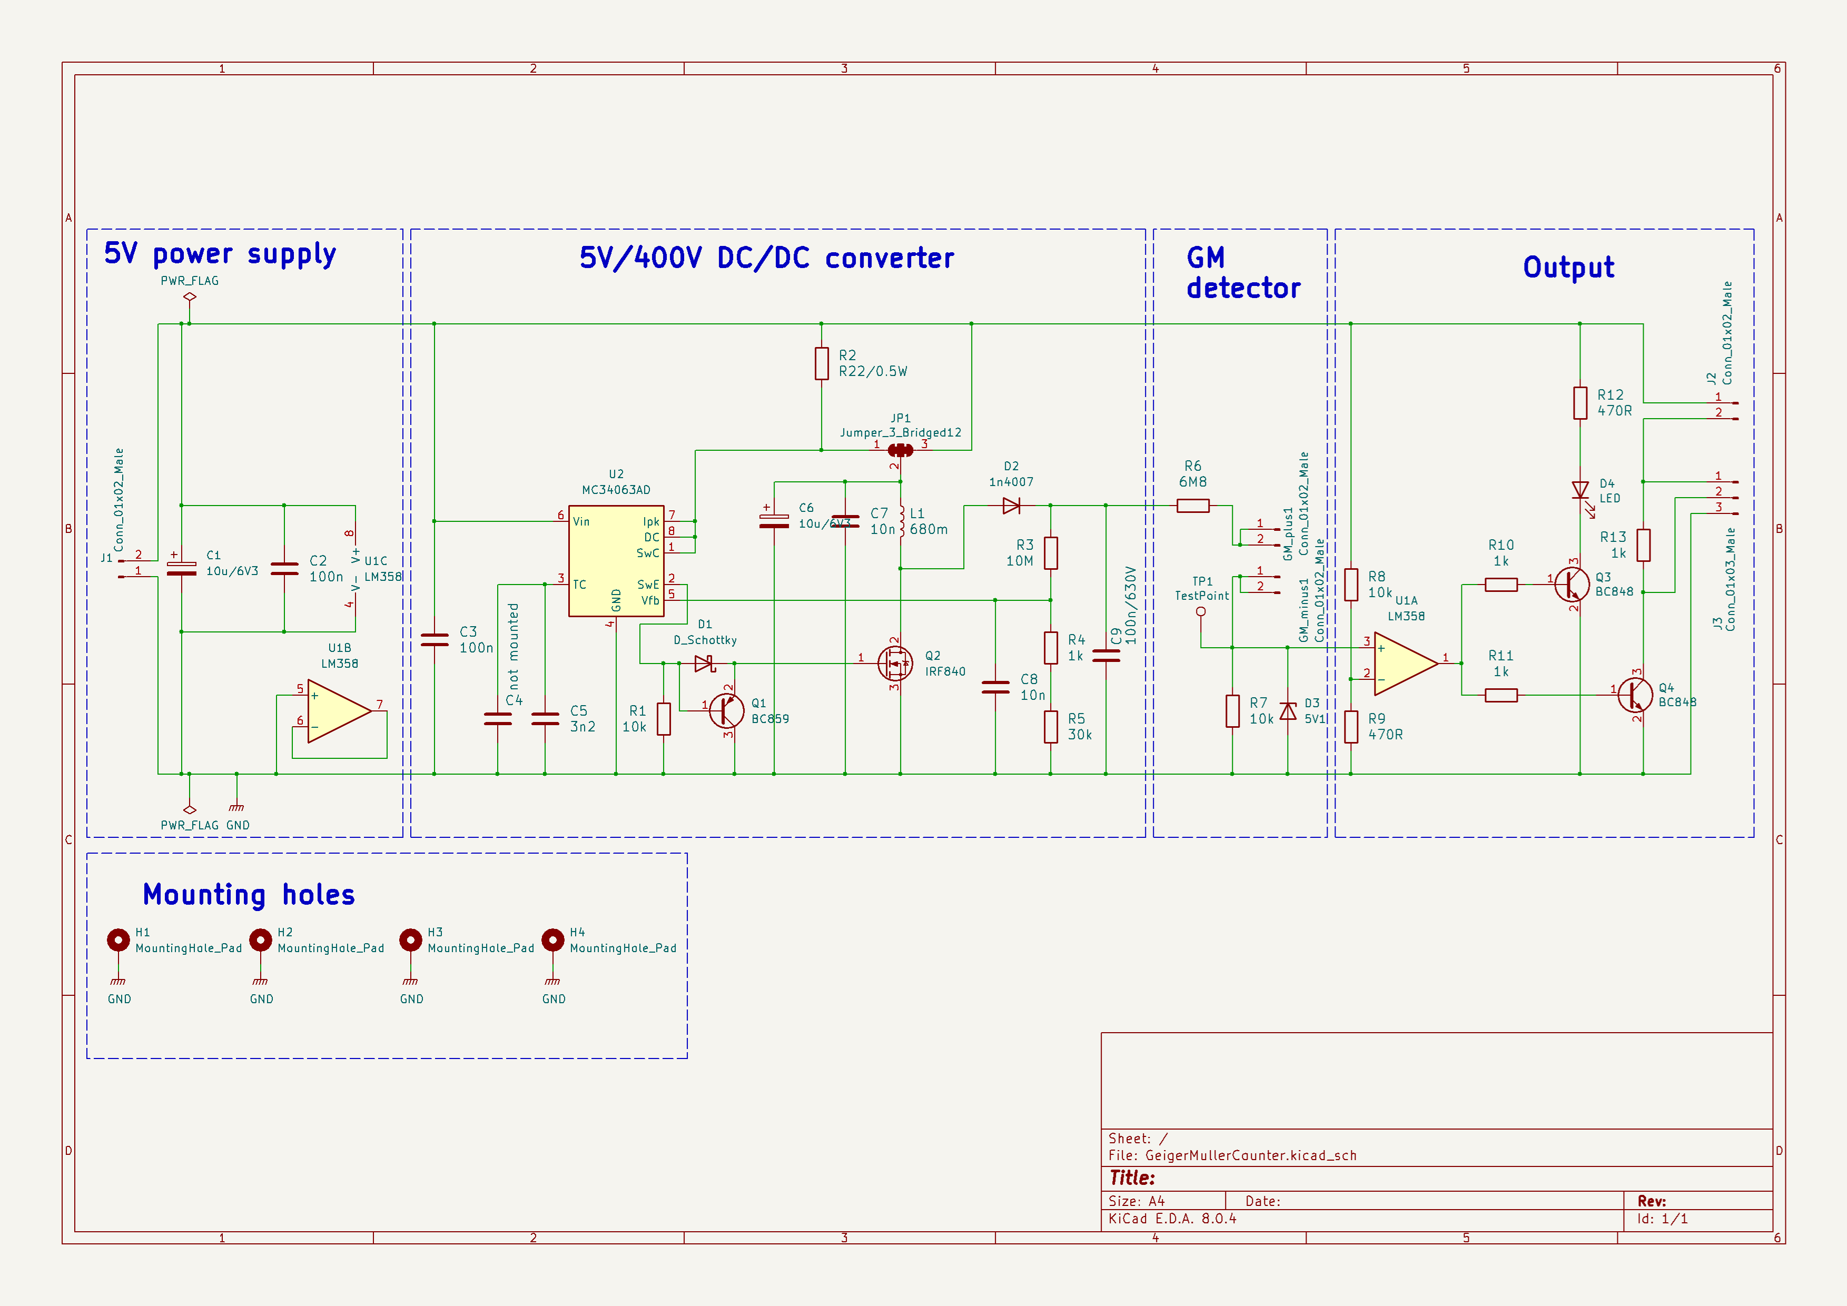Select the R6 6M8 resistor
This screenshot has width=1847, height=1306.
point(1193,506)
